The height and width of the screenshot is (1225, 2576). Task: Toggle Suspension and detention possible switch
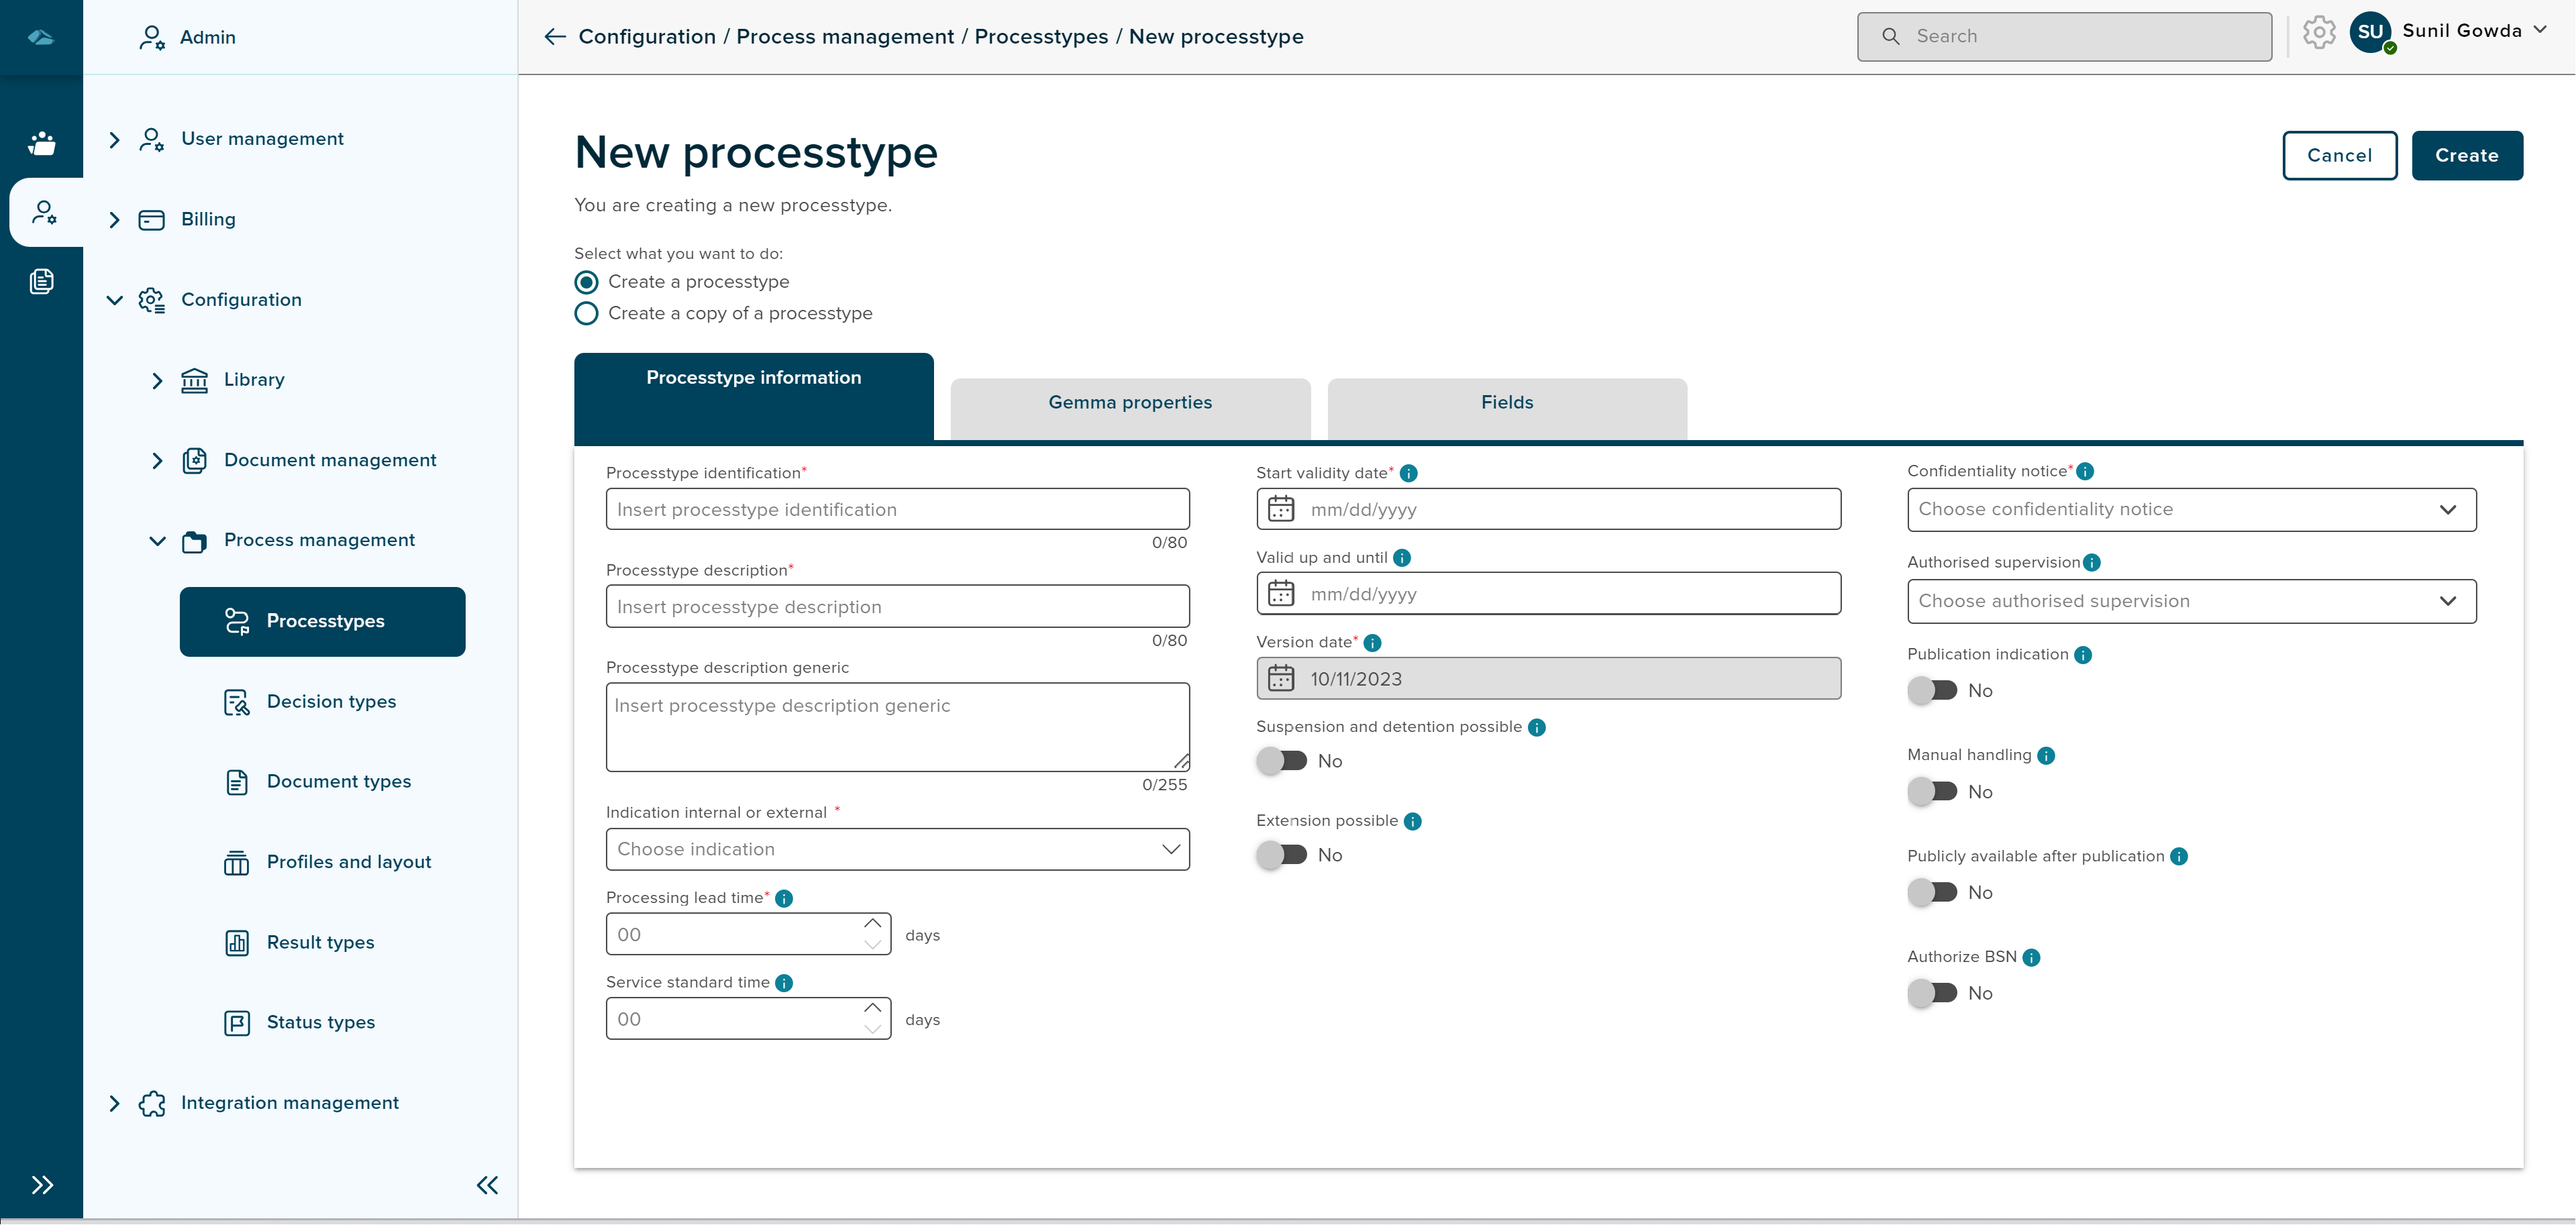click(1282, 761)
